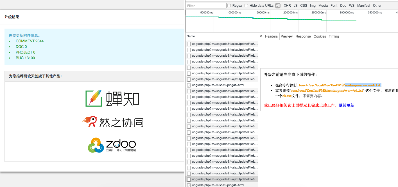
Task: Close the request details panel
Action: point(261,36)
